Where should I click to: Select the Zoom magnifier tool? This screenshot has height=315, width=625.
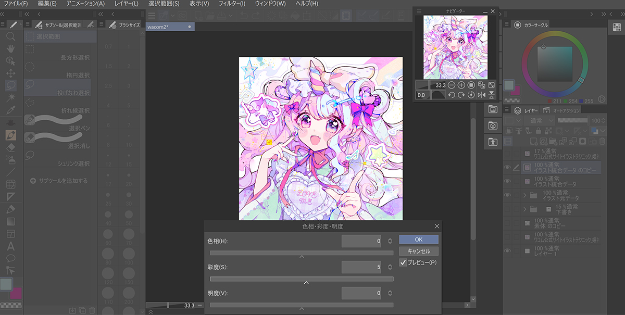[10, 36]
